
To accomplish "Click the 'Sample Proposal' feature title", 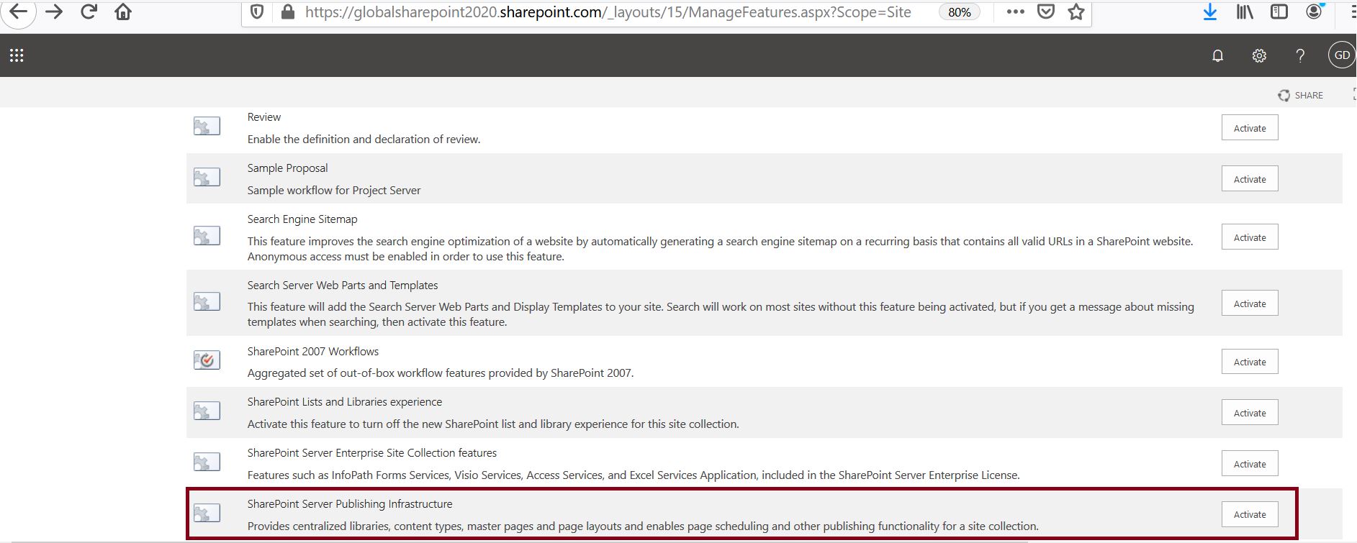I will tap(287, 168).
